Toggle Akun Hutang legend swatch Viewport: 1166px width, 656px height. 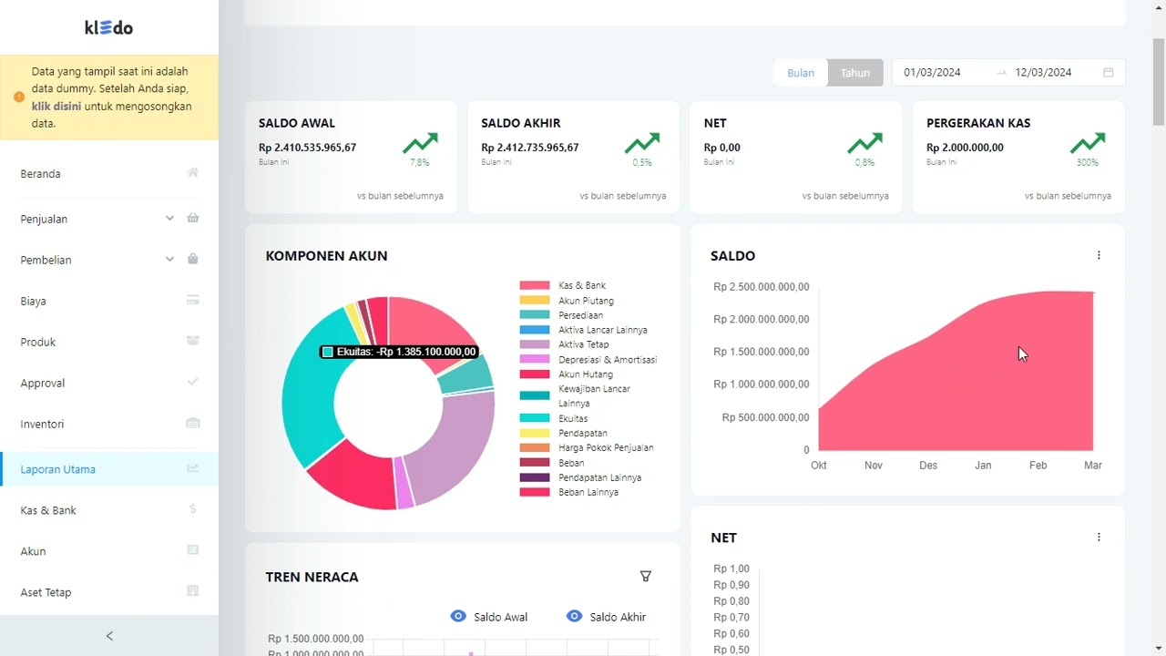click(x=535, y=374)
